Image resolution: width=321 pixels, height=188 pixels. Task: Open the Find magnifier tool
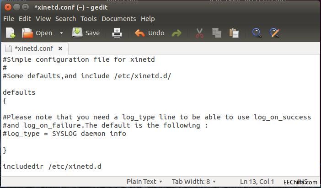coord(257,33)
